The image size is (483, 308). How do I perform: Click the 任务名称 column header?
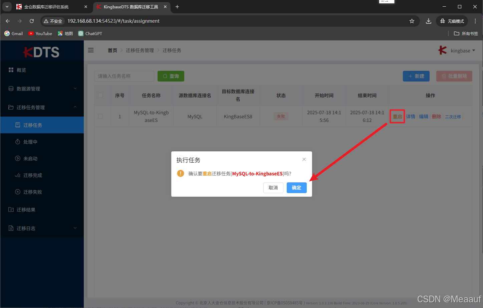click(x=151, y=96)
